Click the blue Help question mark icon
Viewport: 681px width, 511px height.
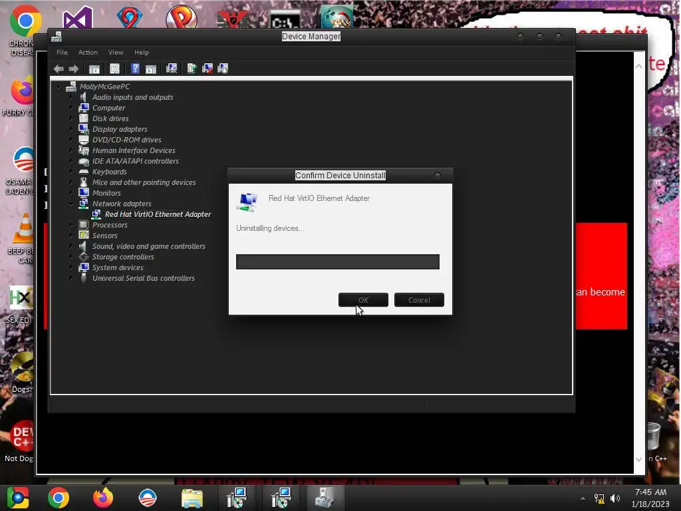point(135,69)
